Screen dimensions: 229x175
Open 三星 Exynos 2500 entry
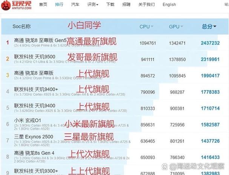coord(34,137)
